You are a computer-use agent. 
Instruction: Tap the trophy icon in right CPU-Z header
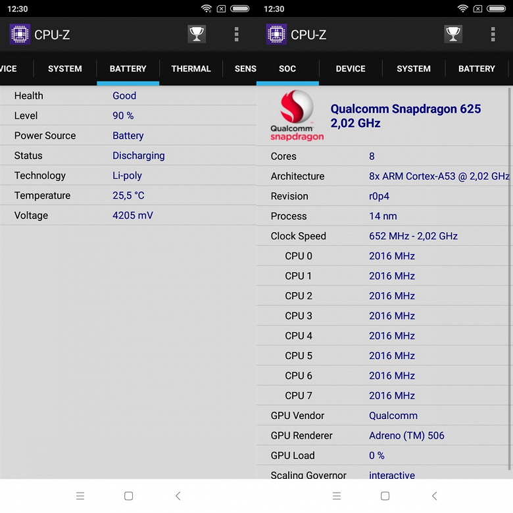pos(453,34)
